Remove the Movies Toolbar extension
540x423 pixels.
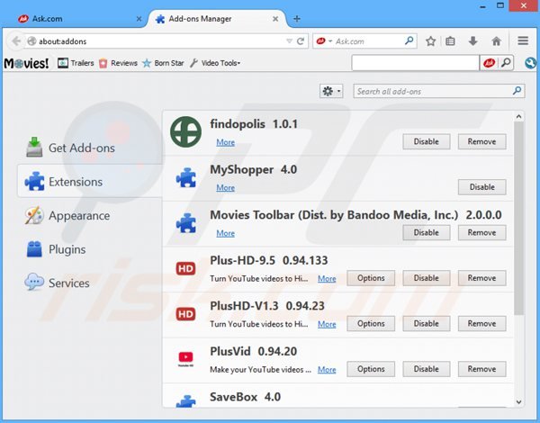click(481, 232)
